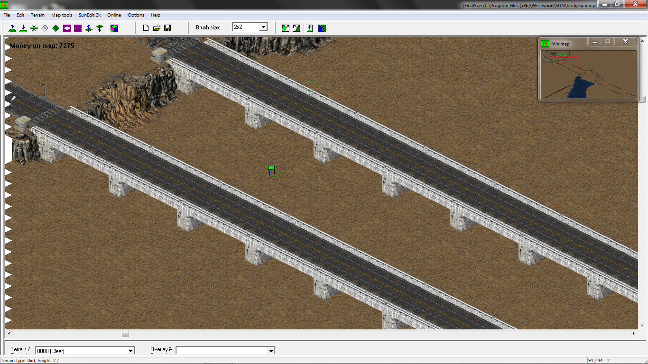
Task: Save the map with the floppy disk icon
Action: coord(167,28)
